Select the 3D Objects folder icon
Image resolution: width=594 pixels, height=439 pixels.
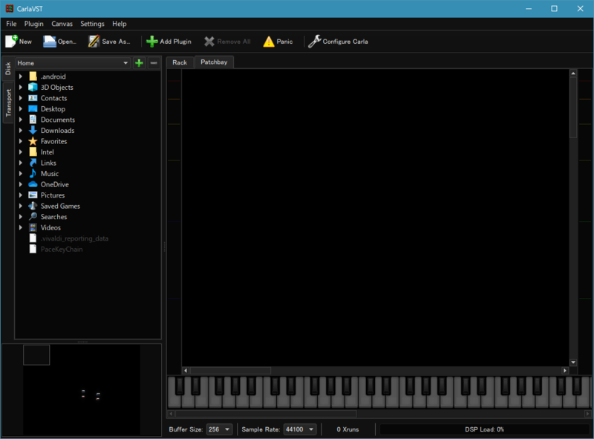click(33, 87)
